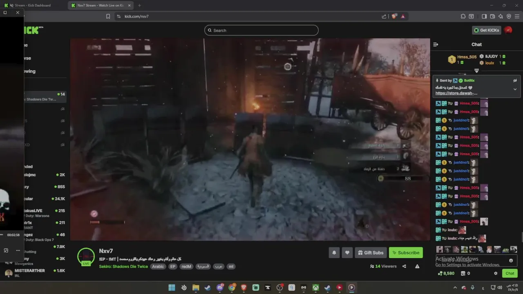The image size is (523, 294).
Task: Report stream with warning icon
Action: click(417, 266)
